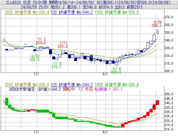Click the high value 高356.1(24/08/26) in header

click(120, 2)
